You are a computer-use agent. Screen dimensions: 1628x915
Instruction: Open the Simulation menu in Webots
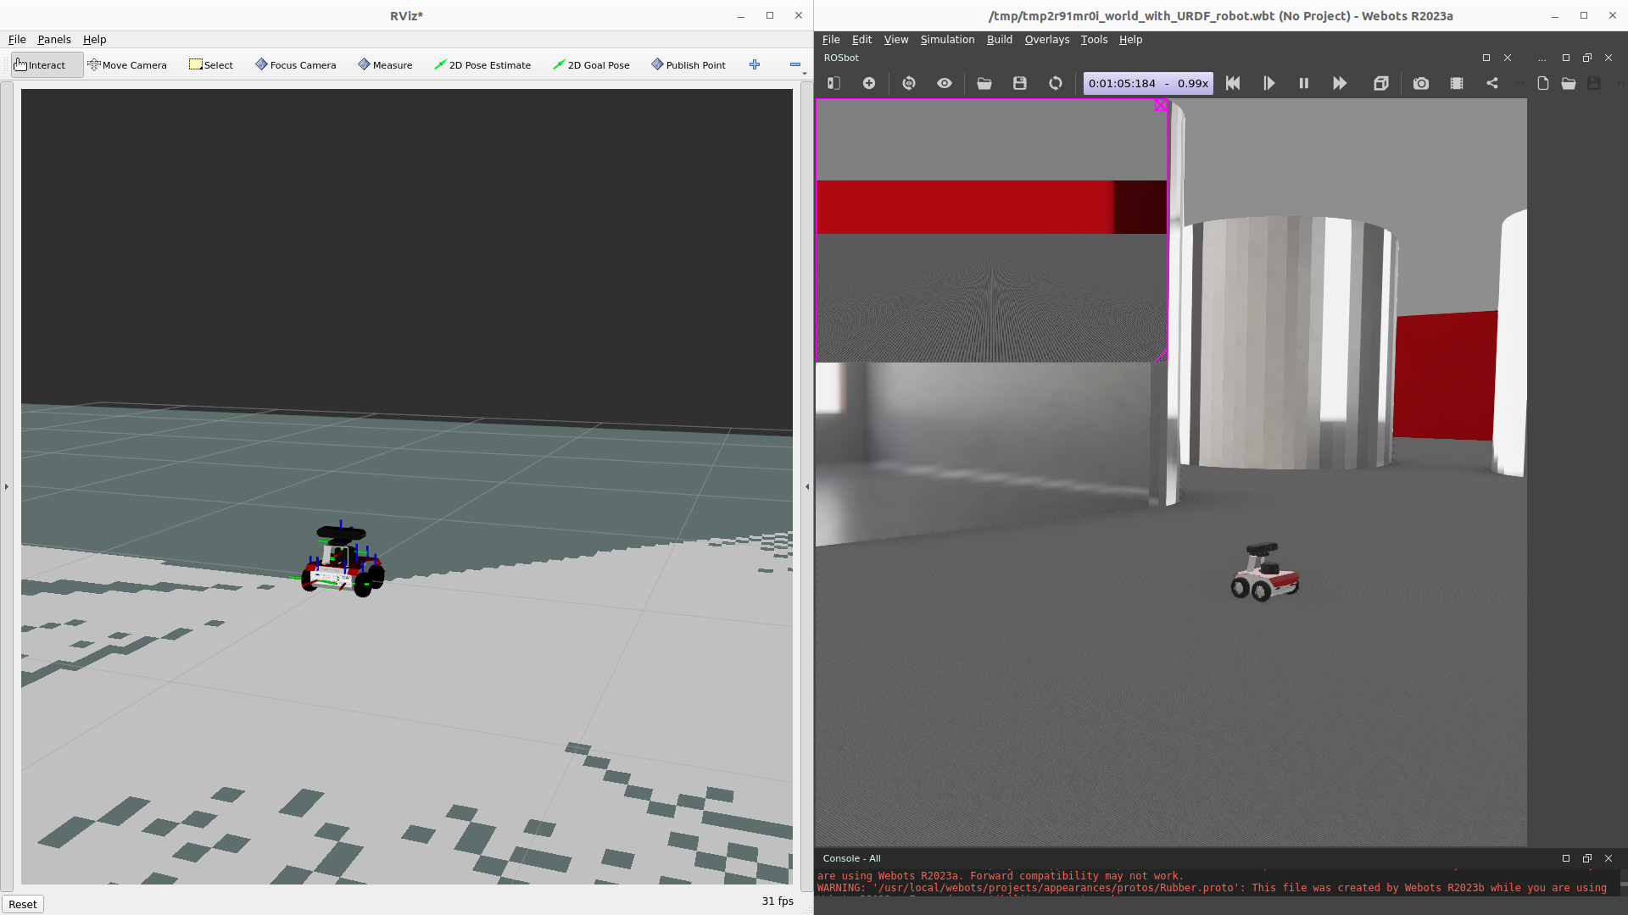947,39
